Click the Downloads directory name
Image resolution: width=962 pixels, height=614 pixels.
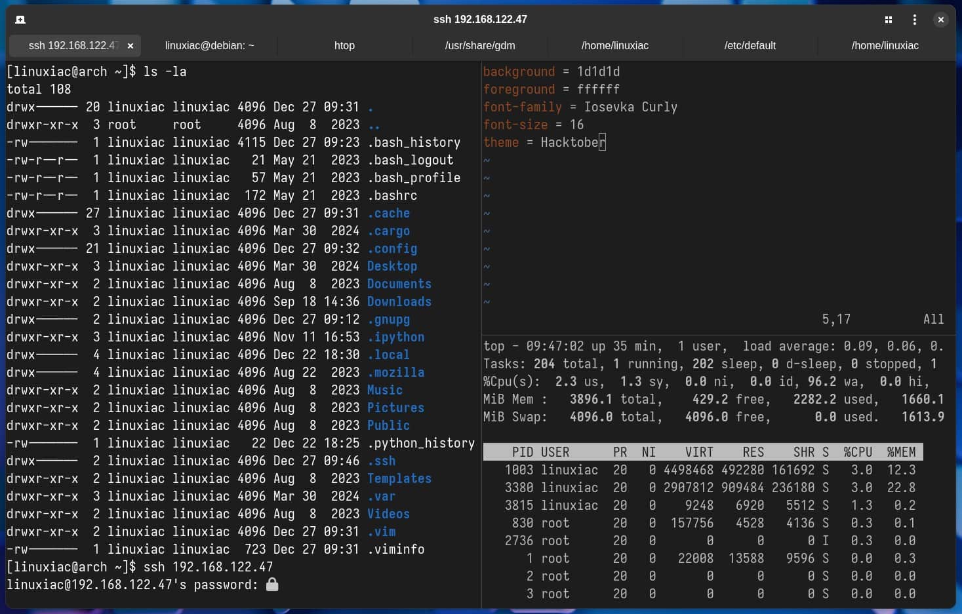click(x=399, y=301)
